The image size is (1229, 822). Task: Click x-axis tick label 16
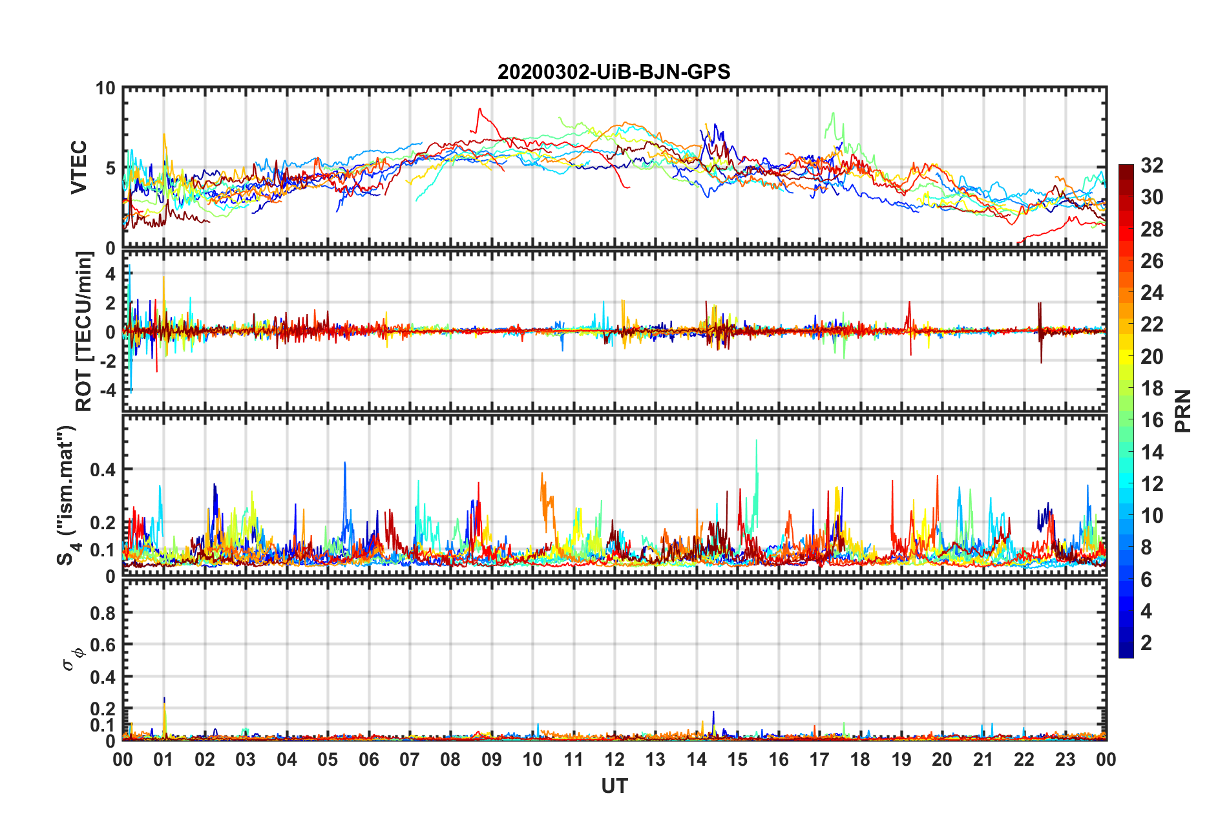[x=779, y=759]
